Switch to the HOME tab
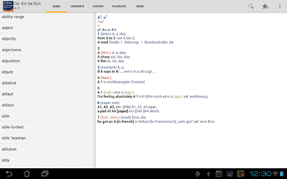 (57, 6)
